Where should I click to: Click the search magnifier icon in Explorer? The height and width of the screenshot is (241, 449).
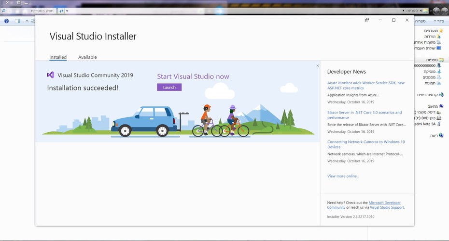3,11
